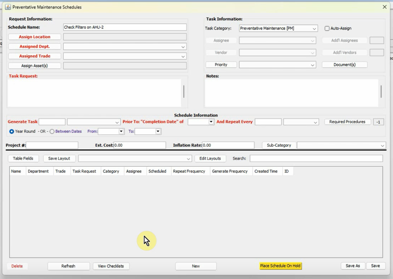Image resolution: width=393 pixels, height=279 pixels.
Task: Open View Checklists
Action: 111,266
